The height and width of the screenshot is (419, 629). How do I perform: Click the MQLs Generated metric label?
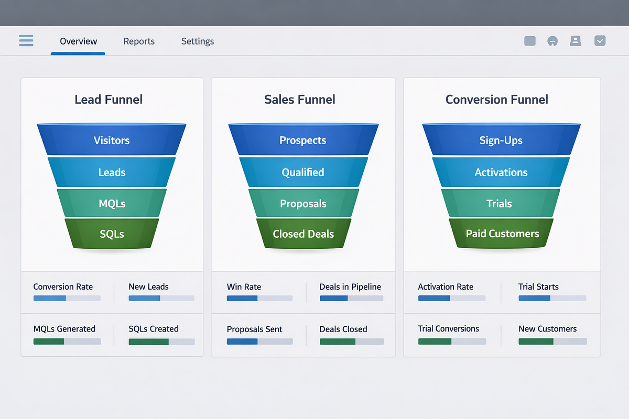(64, 329)
